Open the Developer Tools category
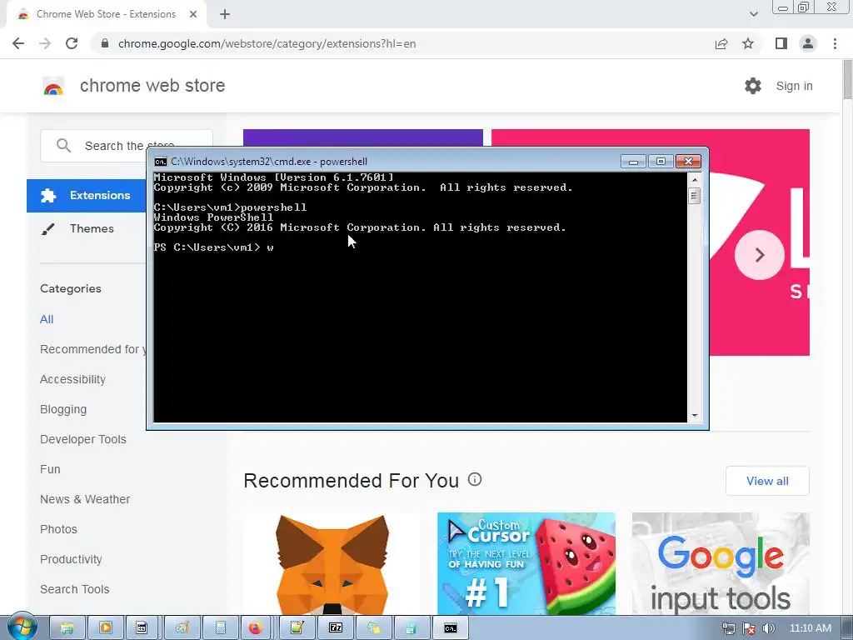853x640 pixels. [83, 439]
